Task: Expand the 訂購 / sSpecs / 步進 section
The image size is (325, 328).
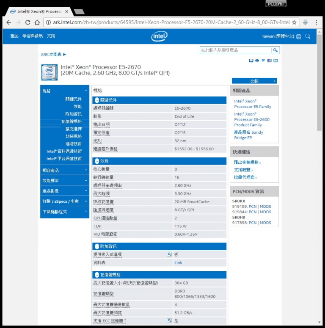Action: [x=65, y=201]
